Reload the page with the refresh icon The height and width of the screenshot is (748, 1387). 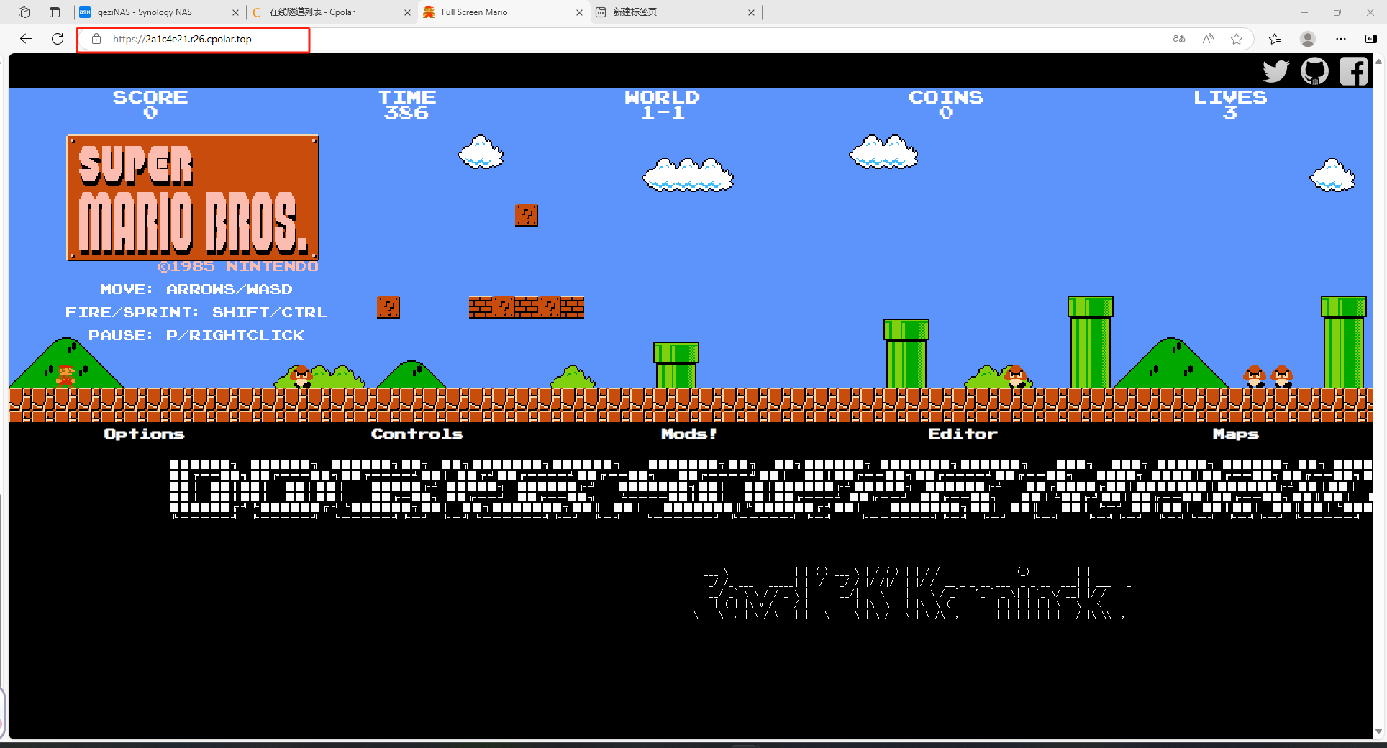coord(58,39)
